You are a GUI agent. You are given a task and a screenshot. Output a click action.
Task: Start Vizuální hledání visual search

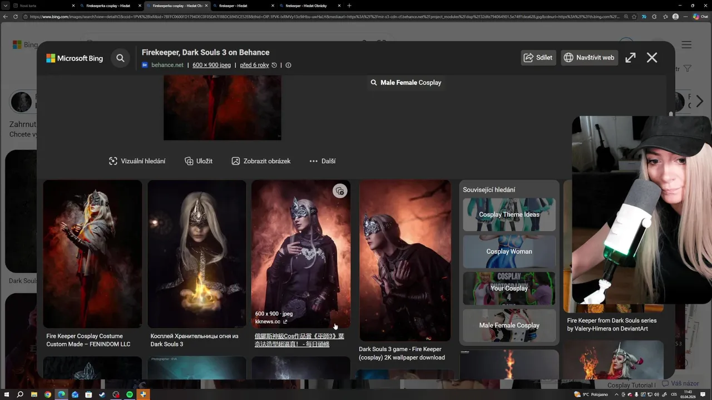[137, 161]
